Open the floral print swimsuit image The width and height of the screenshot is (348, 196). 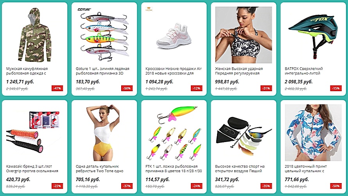point(313,133)
